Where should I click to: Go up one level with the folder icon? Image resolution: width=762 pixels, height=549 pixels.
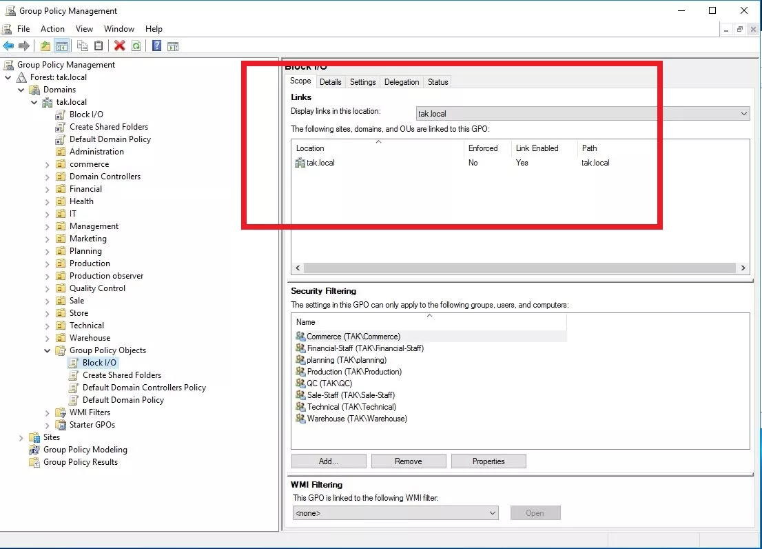point(45,46)
